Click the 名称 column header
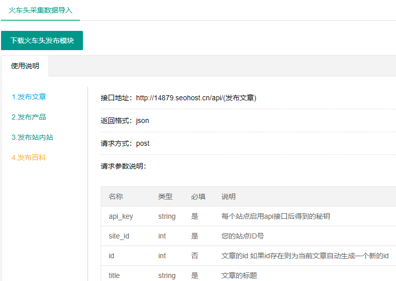396x281 pixels. point(116,196)
